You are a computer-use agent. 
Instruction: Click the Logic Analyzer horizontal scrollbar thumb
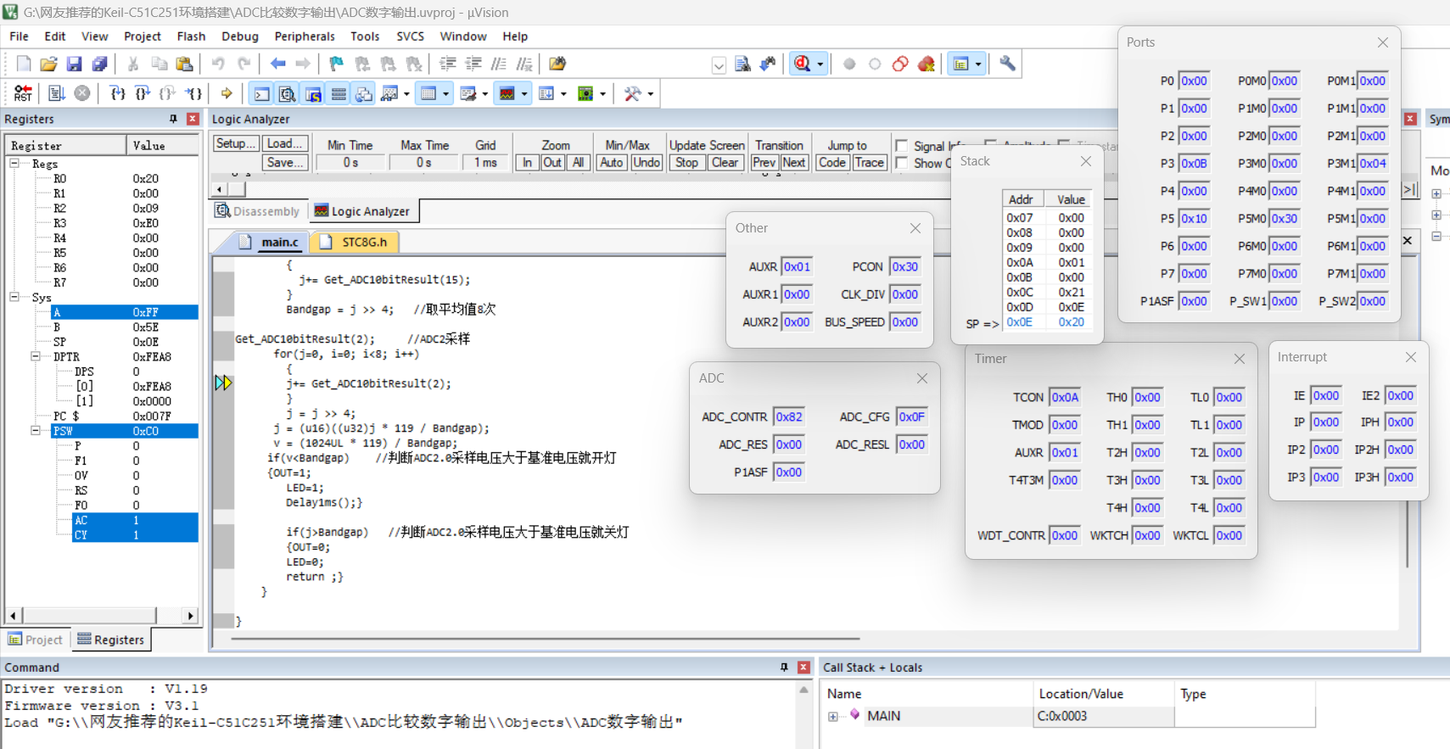237,189
